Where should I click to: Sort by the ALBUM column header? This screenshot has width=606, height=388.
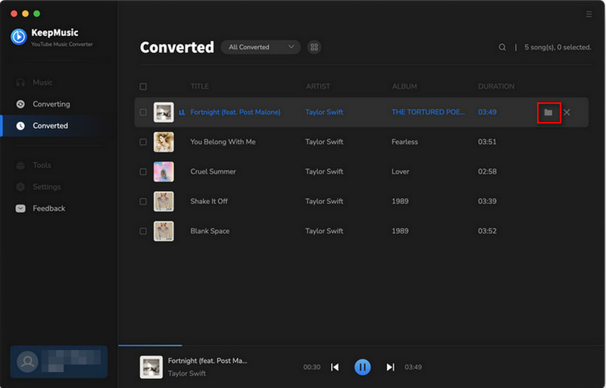click(x=405, y=86)
